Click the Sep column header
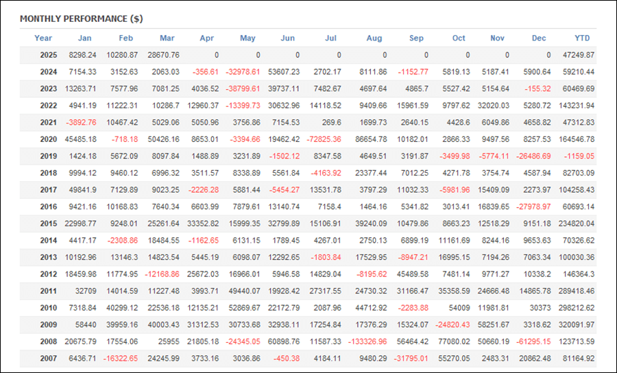This screenshot has height=373, width=617. (416, 38)
